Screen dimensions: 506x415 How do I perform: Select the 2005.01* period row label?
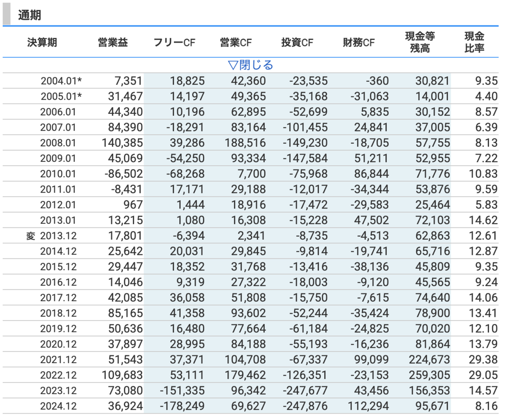(x=61, y=96)
